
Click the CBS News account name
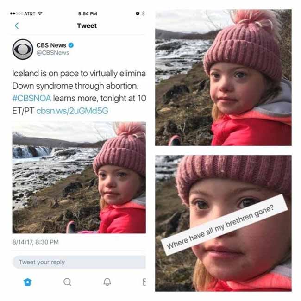pyautogui.click(x=51, y=45)
